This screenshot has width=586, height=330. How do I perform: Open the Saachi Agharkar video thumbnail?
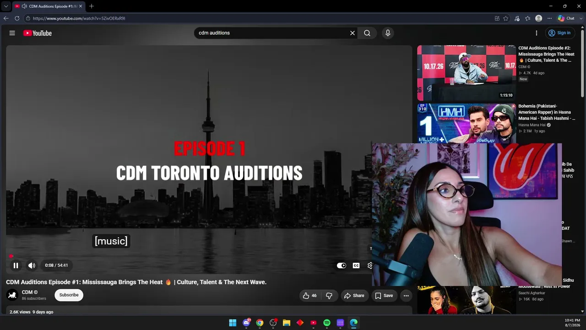click(x=467, y=300)
